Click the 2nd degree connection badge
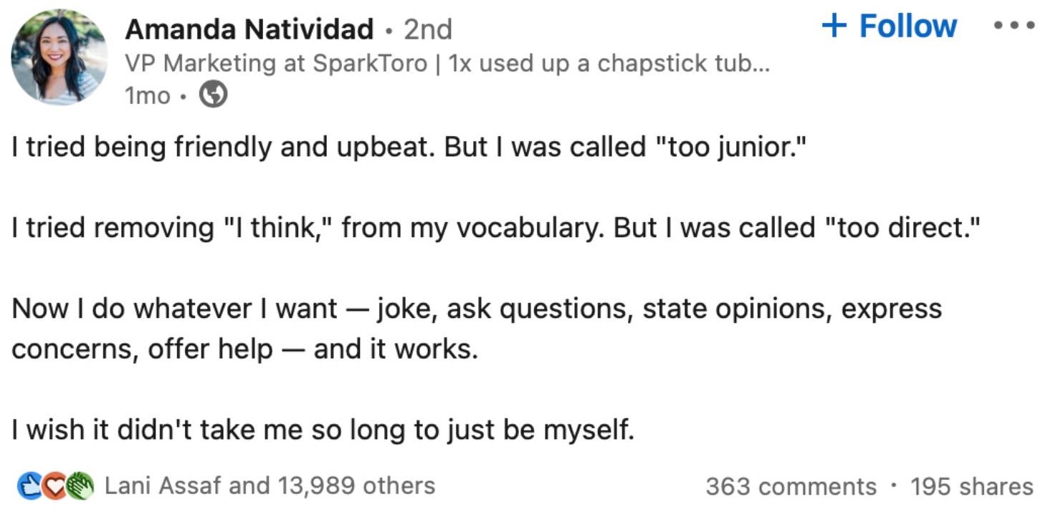The image size is (1048, 512). (x=428, y=29)
